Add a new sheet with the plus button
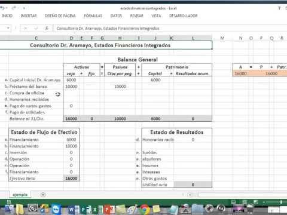 43,195
